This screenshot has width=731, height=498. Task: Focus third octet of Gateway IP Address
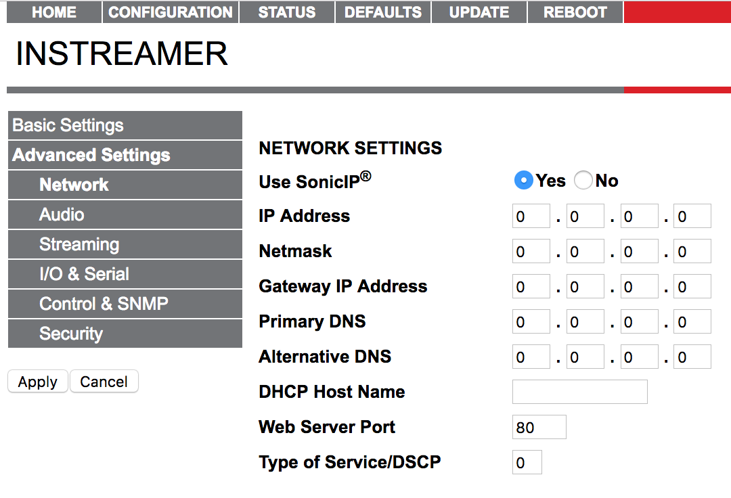pos(639,286)
